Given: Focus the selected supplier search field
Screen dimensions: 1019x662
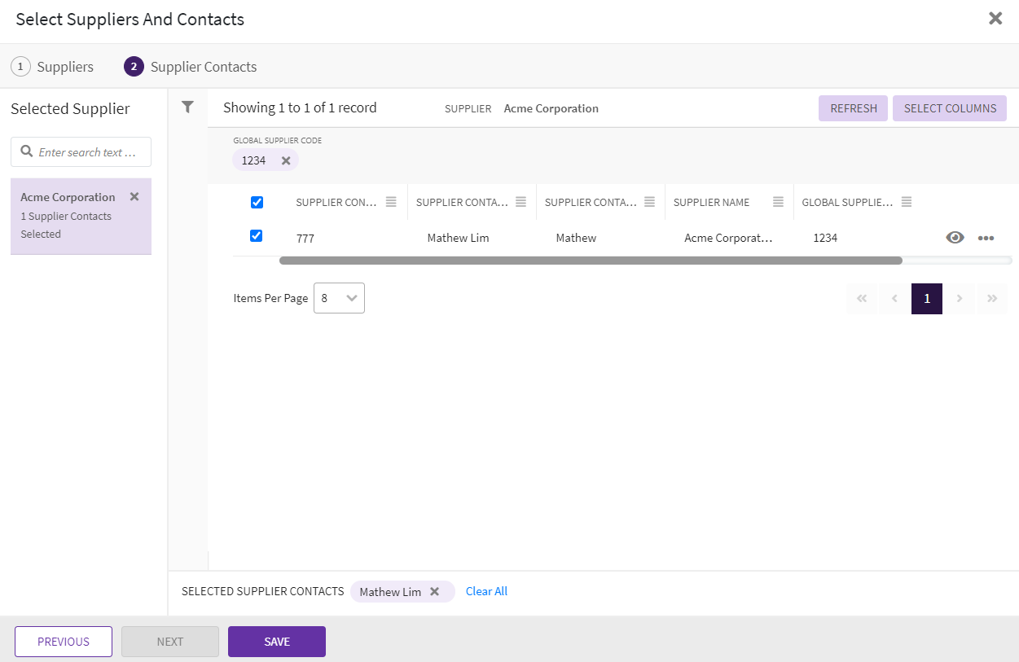Looking at the screenshot, I should click(x=90, y=152).
